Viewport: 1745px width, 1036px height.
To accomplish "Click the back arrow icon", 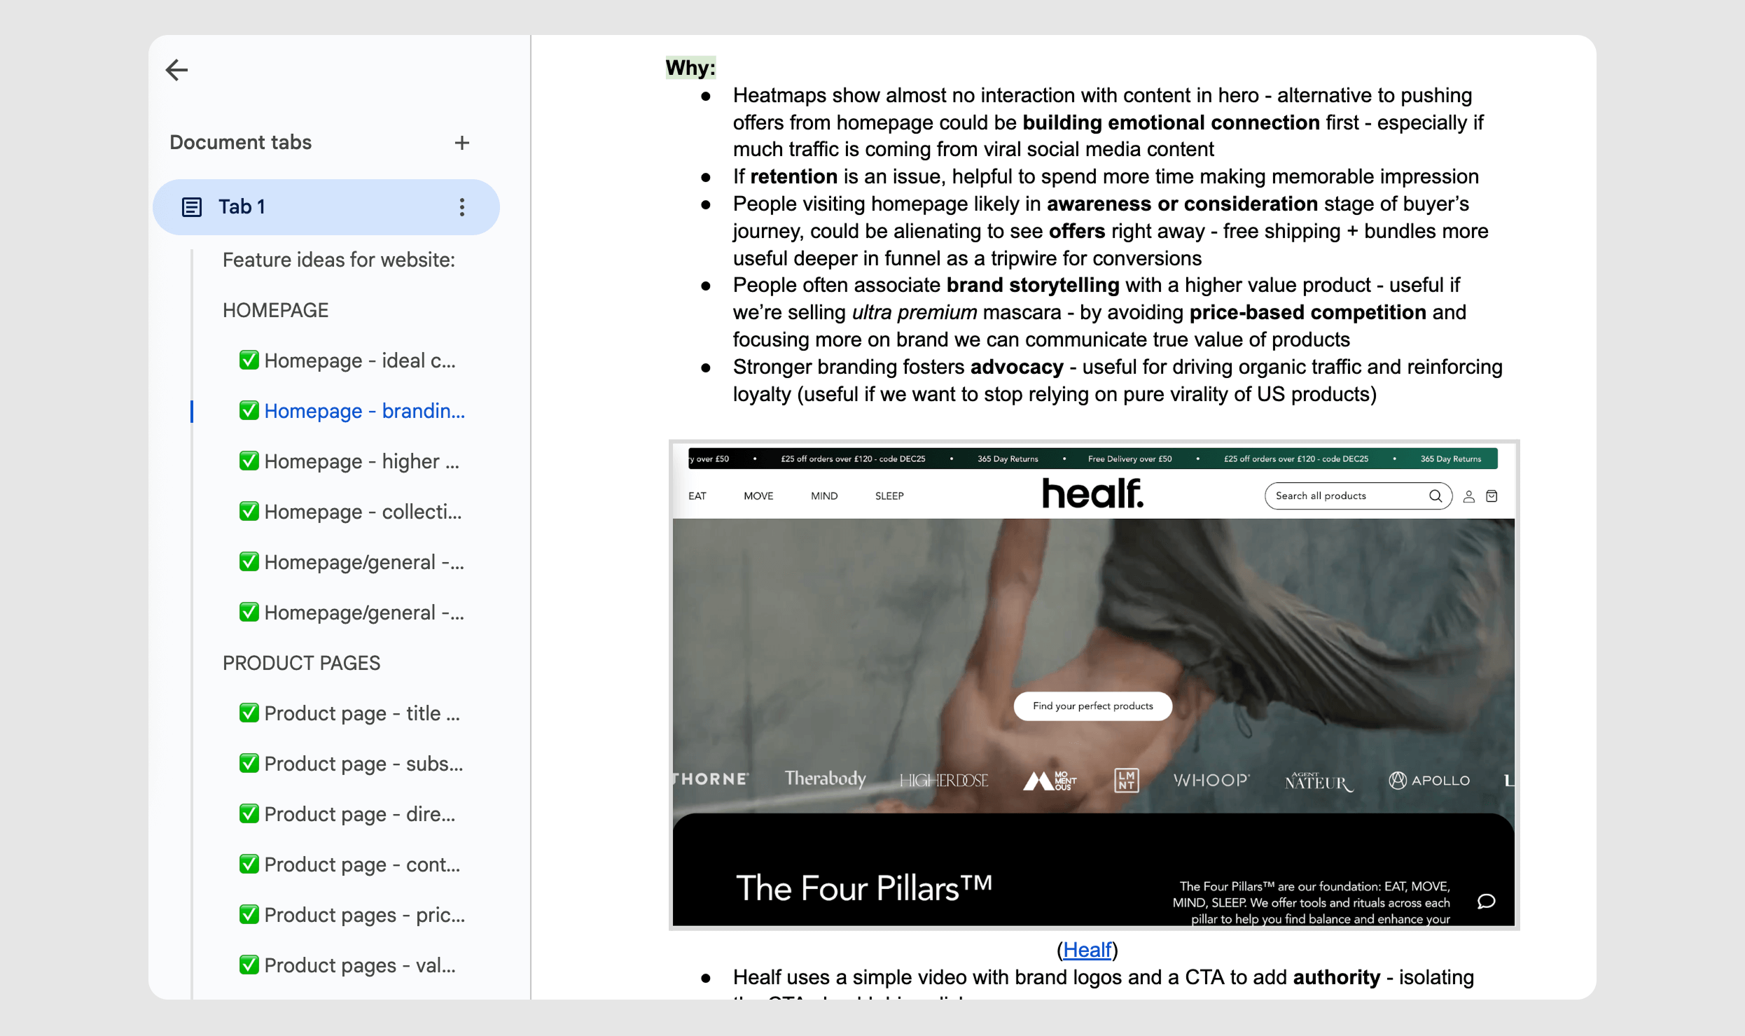I will tap(176, 70).
